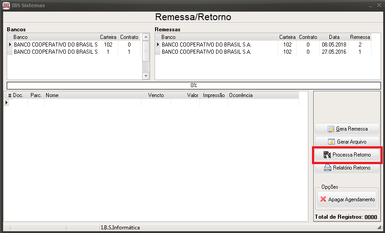Screen dimensions: 385x233
Task: Click the Data column header in Remessas
Action: 334,37
